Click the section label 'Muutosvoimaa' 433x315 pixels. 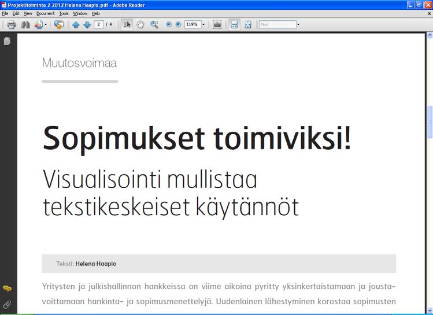point(80,63)
